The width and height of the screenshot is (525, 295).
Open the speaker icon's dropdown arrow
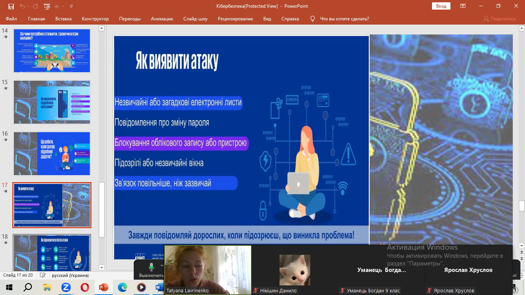point(63,6)
